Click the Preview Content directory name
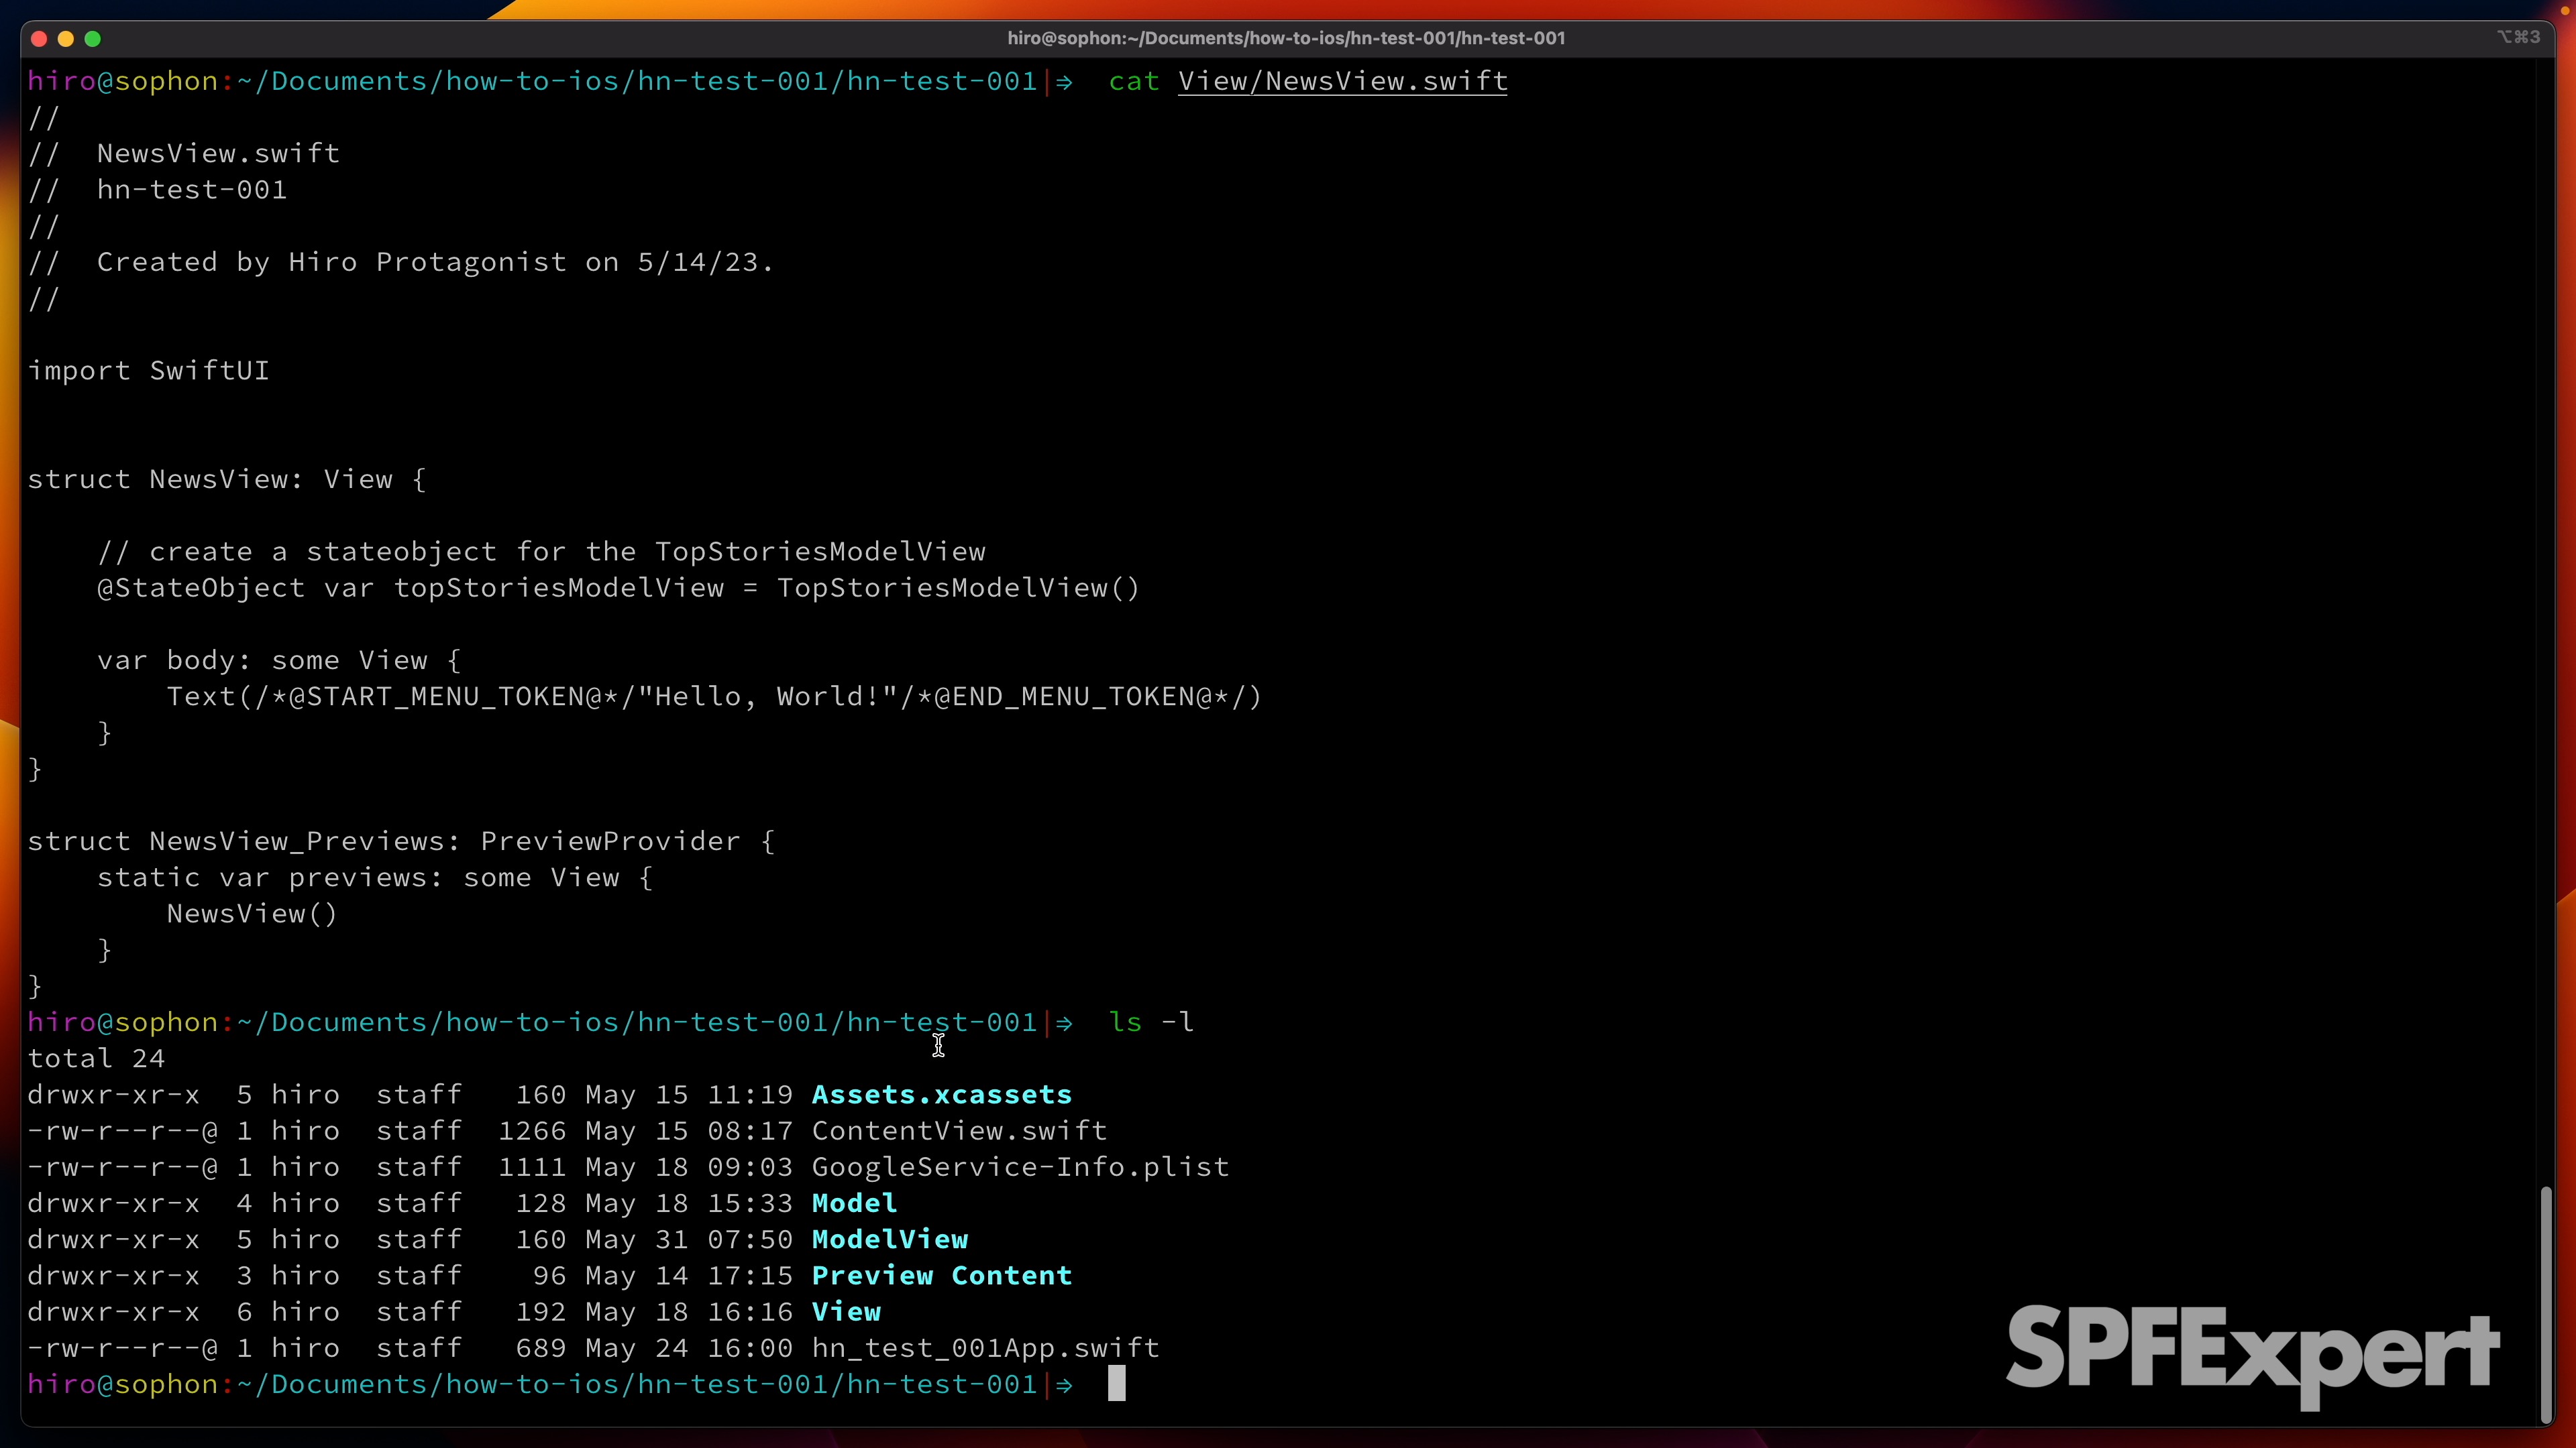Image resolution: width=2576 pixels, height=1448 pixels. (x=942, y=1275)
